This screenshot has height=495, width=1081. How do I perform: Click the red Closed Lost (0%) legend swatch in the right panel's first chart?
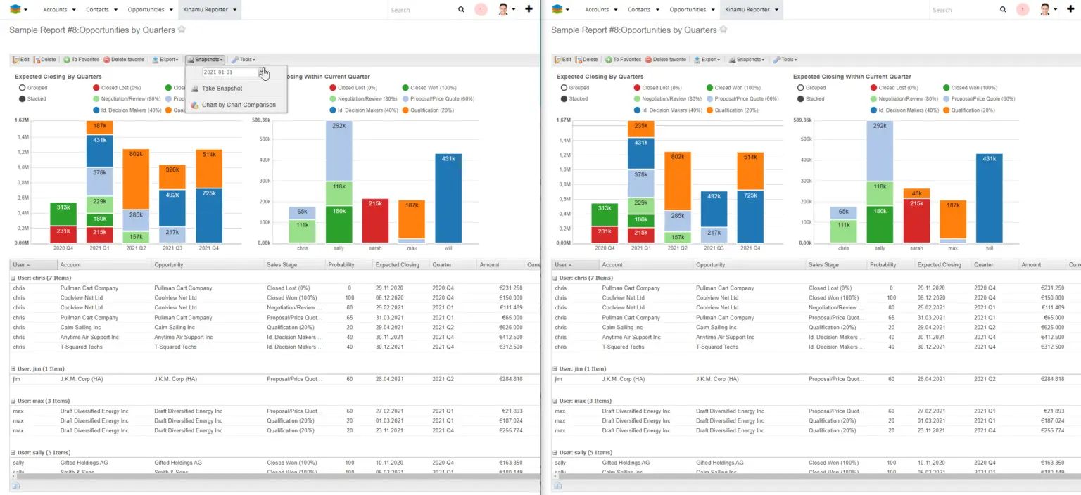pyautogui.click(x=638, y=88)
